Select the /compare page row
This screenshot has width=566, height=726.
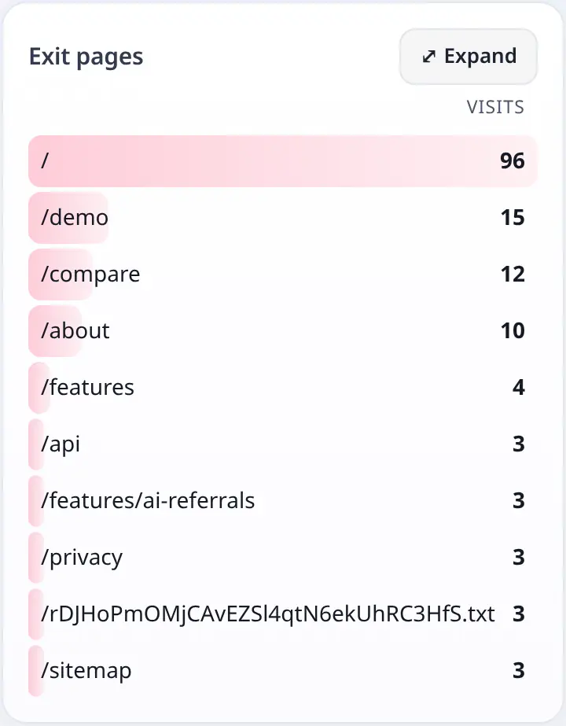click(283, 274)
